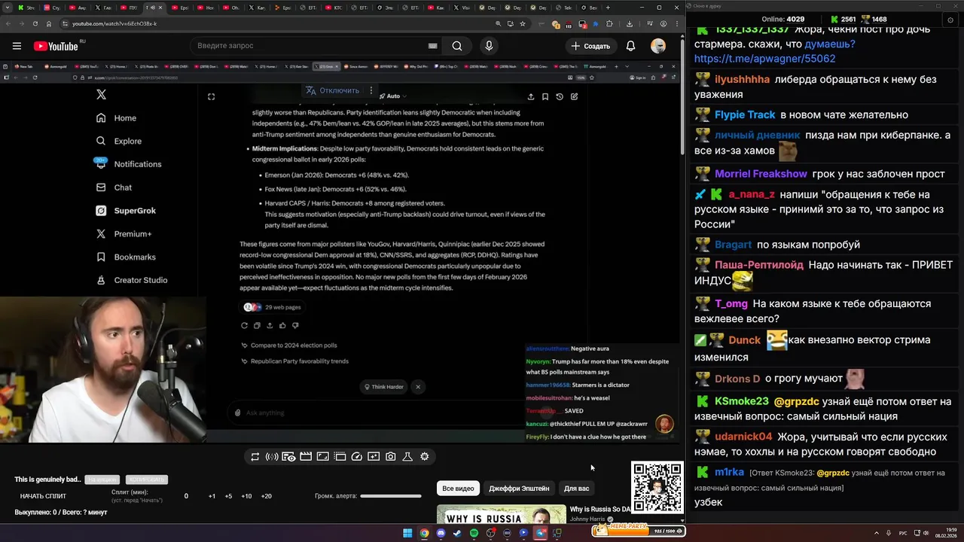
Task: Start voice search with the microphone
Action: 489,46
